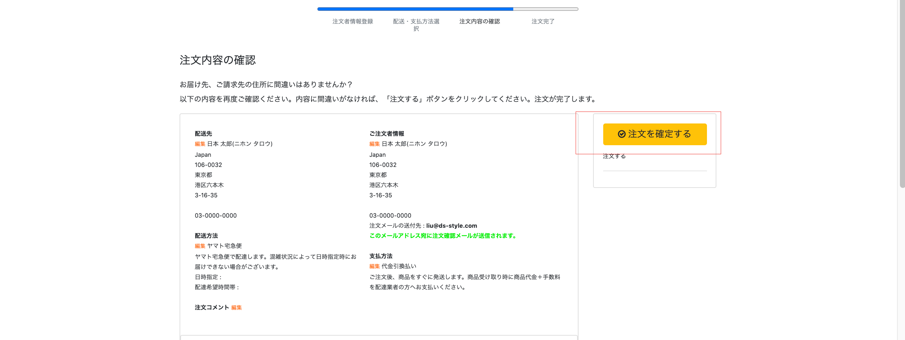Open 編集 link for ご注文者情報
The width and height of the screenshot is (905, 340).
tap(374, 144)
